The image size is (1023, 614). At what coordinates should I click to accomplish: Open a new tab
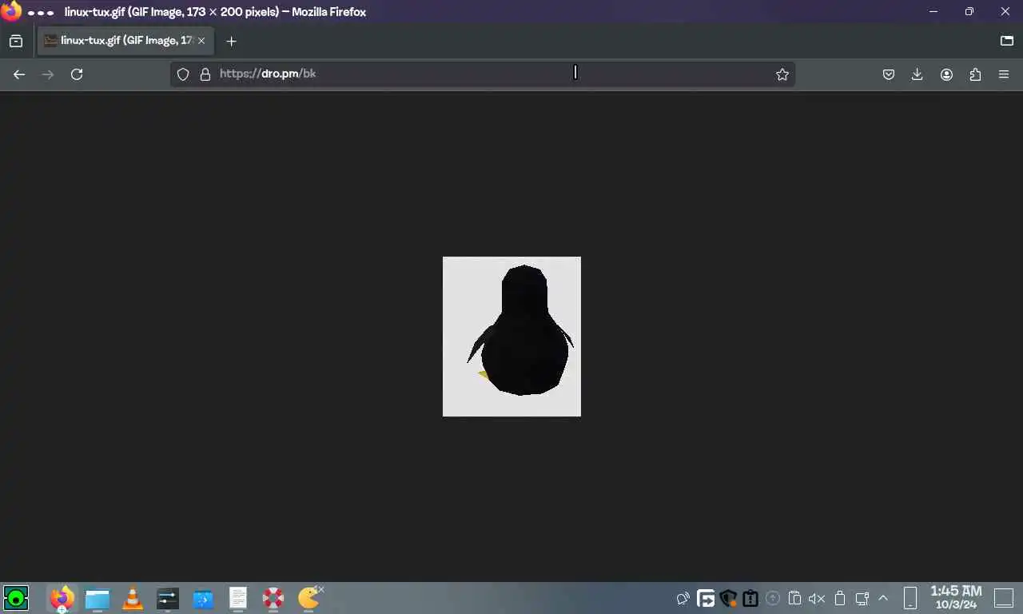231,41
